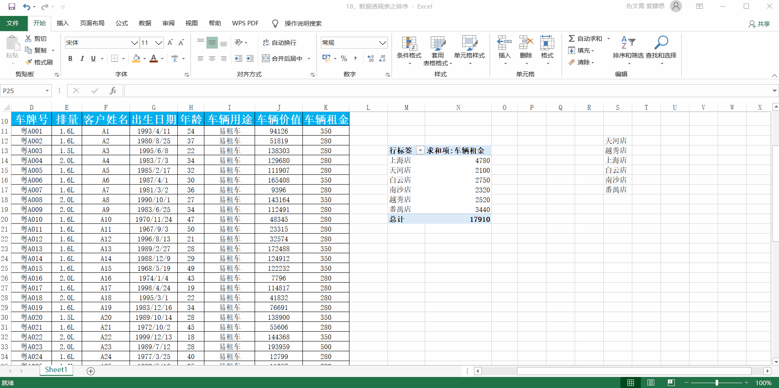This screenshot has height=388, width=779.
Task: Open the Data (数据) ribbon tab
Action: [x=145, y=23]
